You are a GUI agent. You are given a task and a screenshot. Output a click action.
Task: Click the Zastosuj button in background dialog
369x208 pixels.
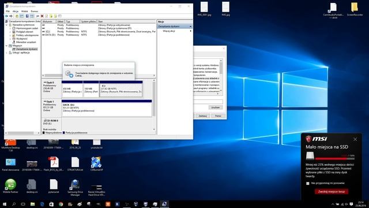[202, 116]
